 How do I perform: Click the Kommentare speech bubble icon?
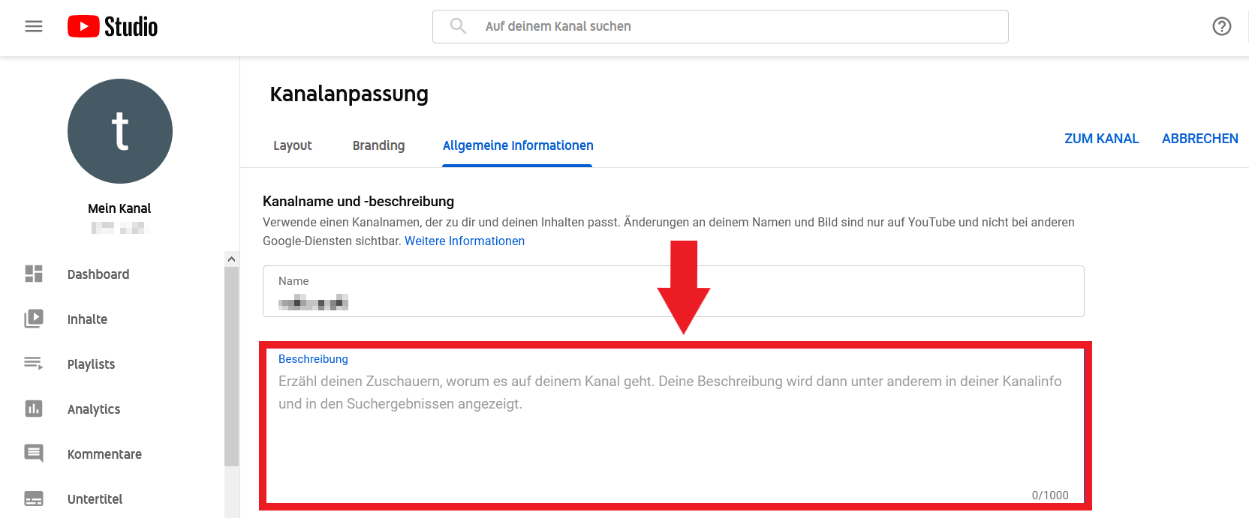[x=34, y=454]
